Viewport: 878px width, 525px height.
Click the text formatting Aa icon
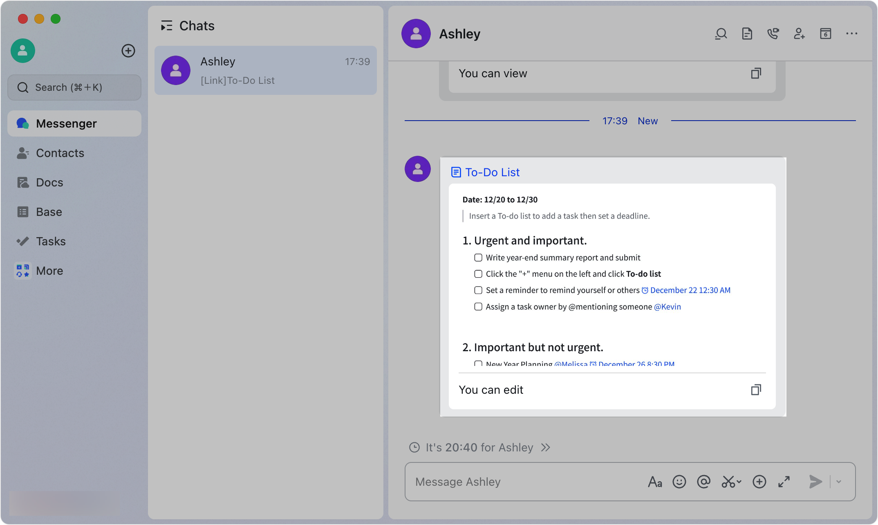655,482
